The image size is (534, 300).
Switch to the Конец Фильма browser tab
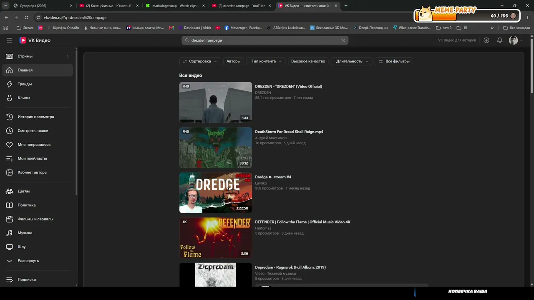coord(109,6)
